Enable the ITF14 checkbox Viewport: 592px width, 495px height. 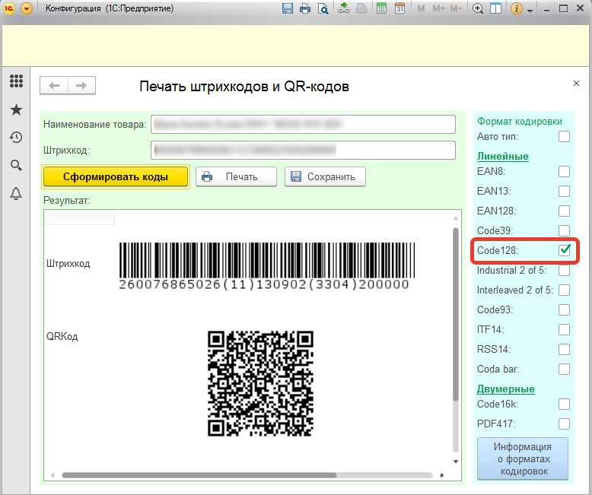click(564, 329)
